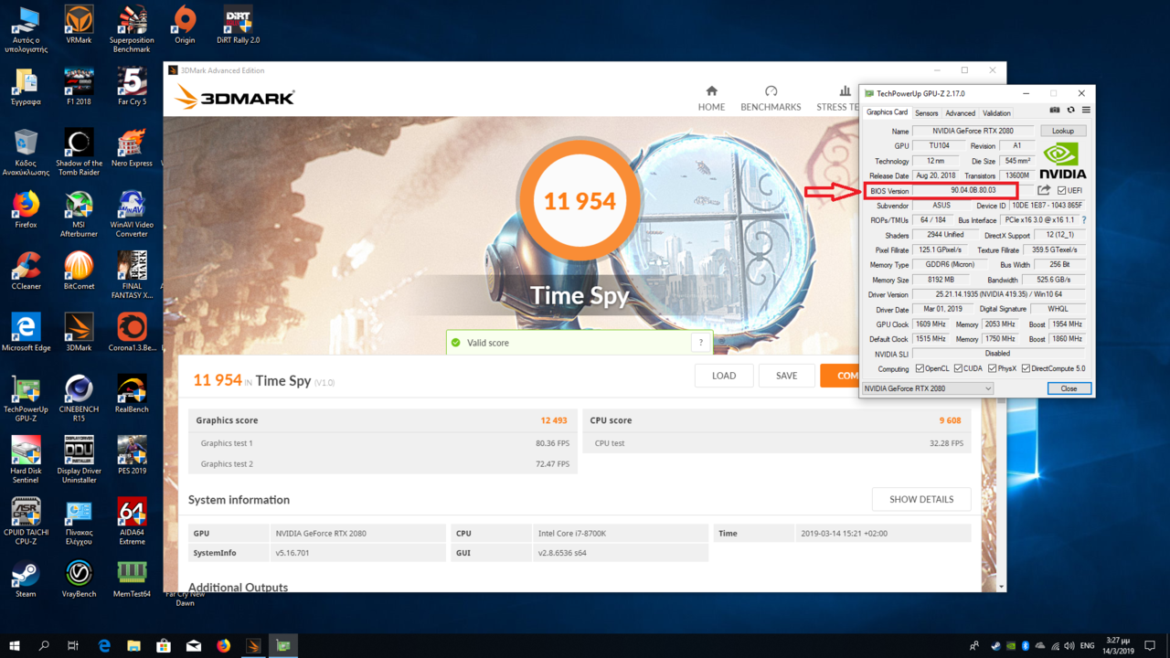The height and width of the screenshot is (658, 1170).
Task: Open Shadow of the Tomb Raider shortcut
Action: 79,153
